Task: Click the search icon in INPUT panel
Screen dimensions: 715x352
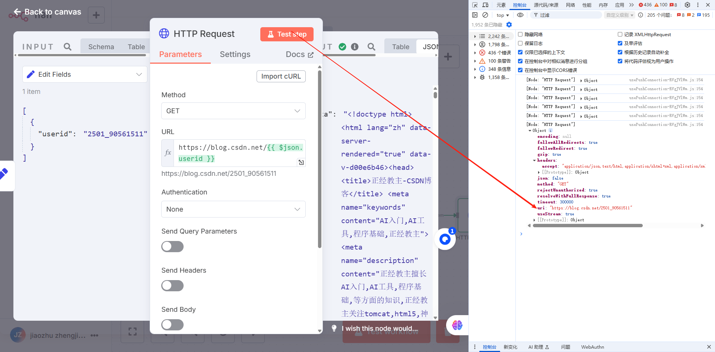Action: click(x=67, y=47)
